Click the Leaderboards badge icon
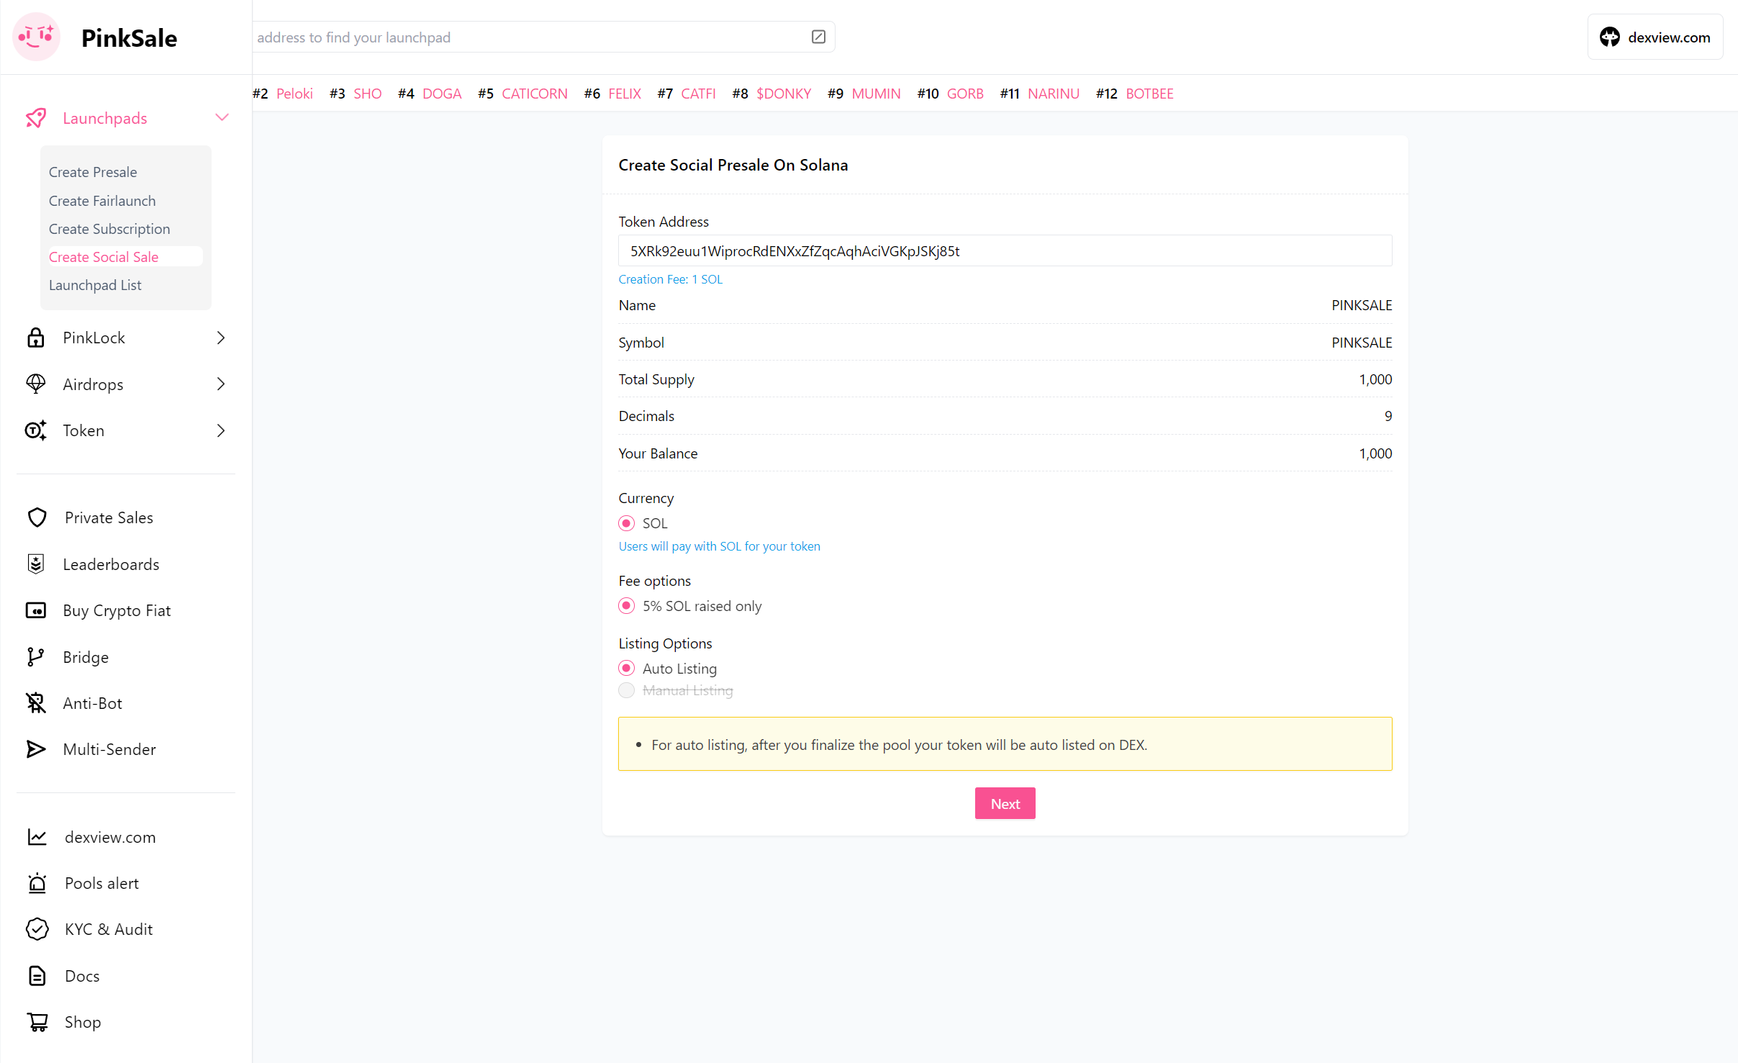The height and width of the screenshot is (1063, 1738). pos(36,564)
